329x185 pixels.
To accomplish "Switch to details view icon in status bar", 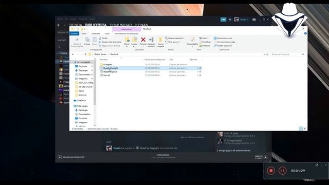I will pyautogui.click(x=301, y=128).
